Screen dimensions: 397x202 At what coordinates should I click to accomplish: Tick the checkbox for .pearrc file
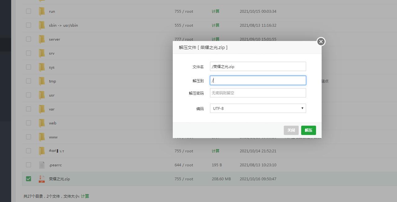click(x=29, y=165)
